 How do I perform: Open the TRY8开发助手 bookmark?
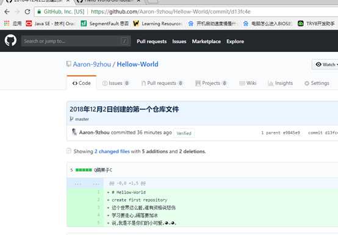316,23
